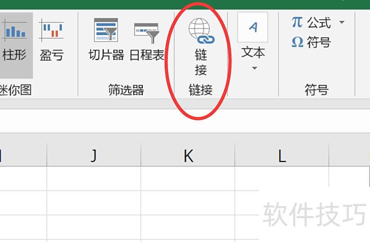Insert a Column (柱形) sparkline
The image size is (370, 242).
pos(14,45)
